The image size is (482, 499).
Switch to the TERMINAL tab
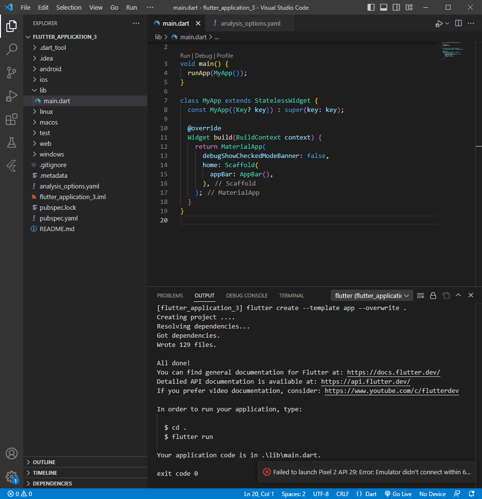click(x=292, y=296)
